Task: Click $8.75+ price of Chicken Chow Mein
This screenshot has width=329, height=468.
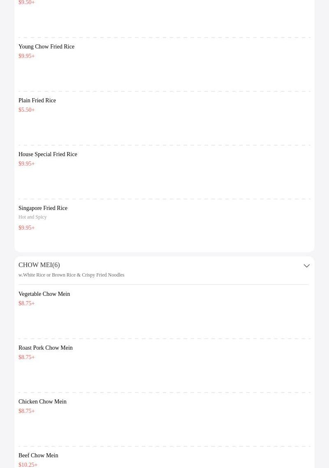Action: [27, 411]
